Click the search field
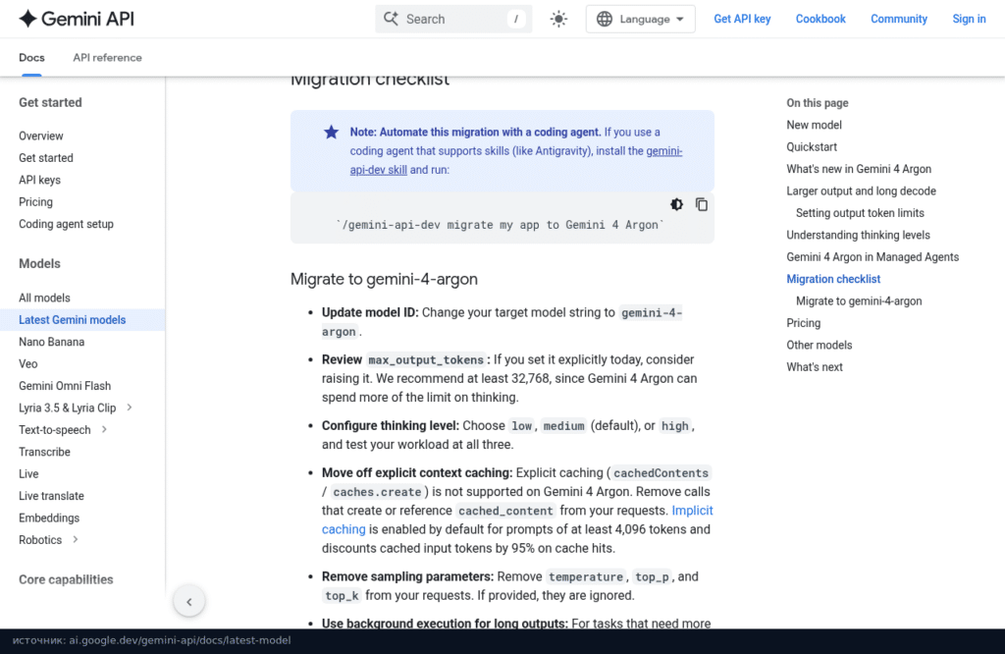 pos(453,19)
